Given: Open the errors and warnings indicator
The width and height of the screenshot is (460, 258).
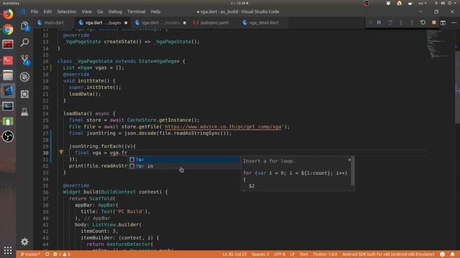Looking at the screenshot, I should (62, 254).
